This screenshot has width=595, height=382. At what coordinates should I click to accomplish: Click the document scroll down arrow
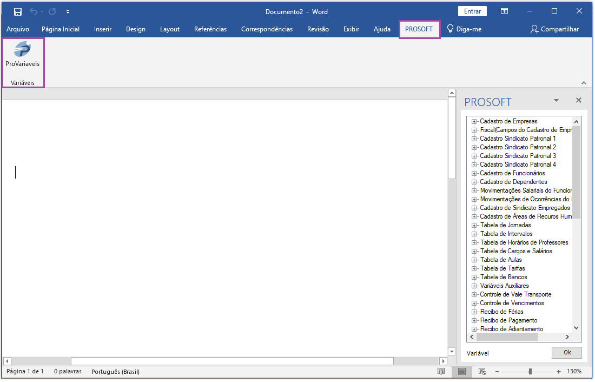[x=452, y=352]
